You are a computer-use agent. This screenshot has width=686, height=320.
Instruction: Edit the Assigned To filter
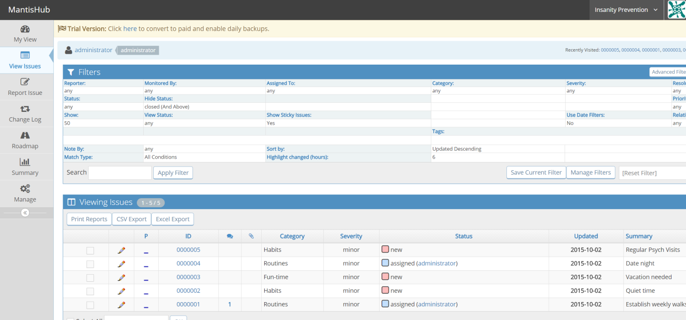coord(281,83)
